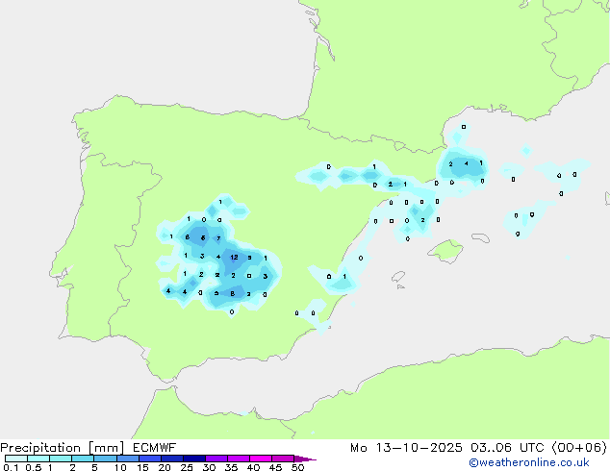This screenshot has height=471, width=610.
Task: Click the '25' legend scale number
Action: tap(187, 467)
